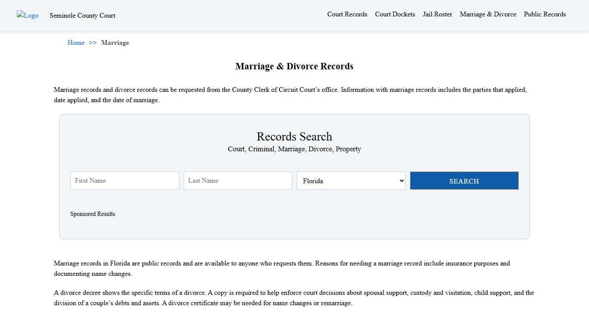
Task: Click the Marriage & Divorce Records page title
Action: tap(294, 66)
